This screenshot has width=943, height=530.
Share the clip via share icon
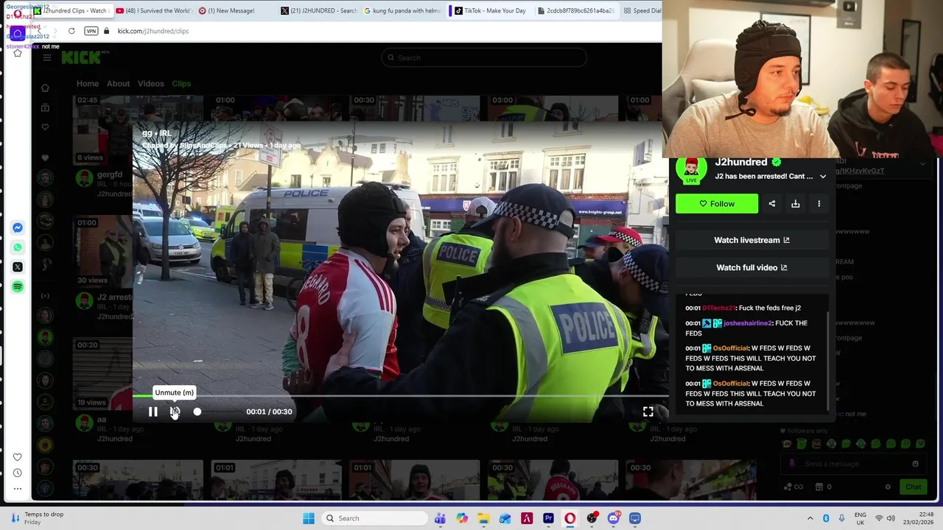772,204
